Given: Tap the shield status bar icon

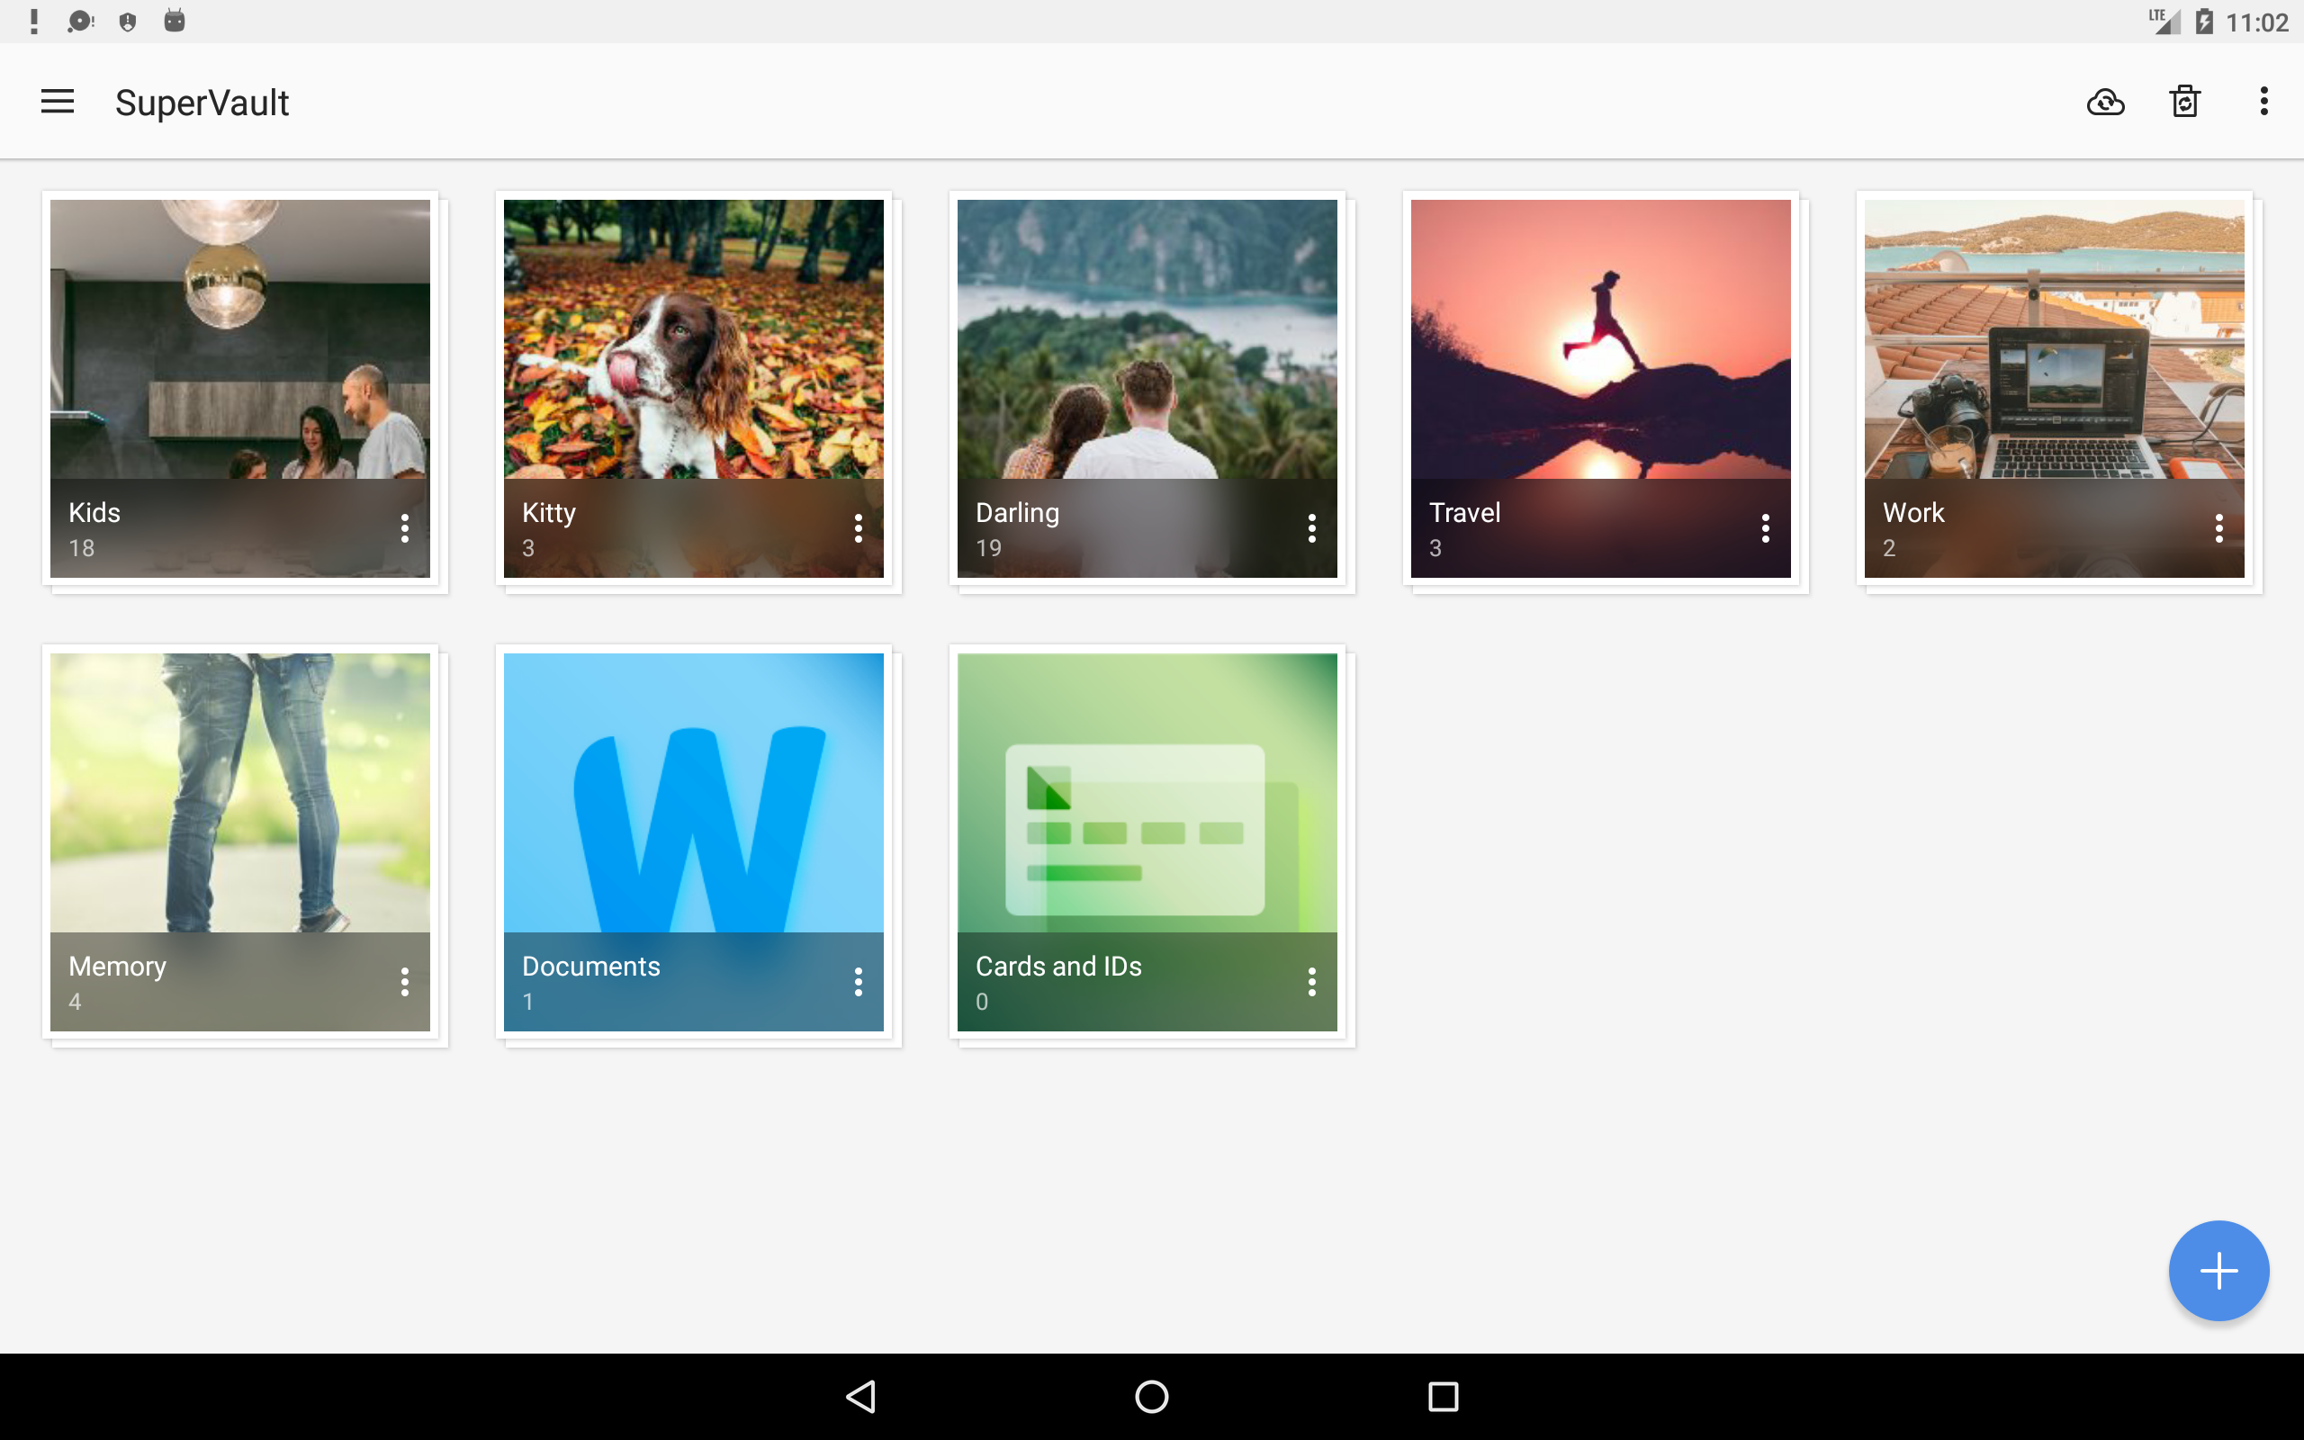Looking at the screenshot, I should [x=128, y=22].
